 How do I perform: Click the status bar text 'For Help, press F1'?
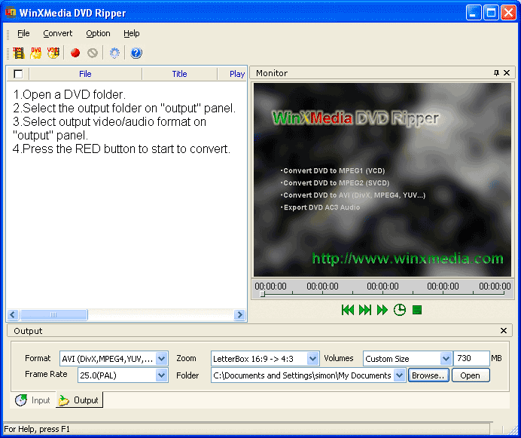(37, 429)
